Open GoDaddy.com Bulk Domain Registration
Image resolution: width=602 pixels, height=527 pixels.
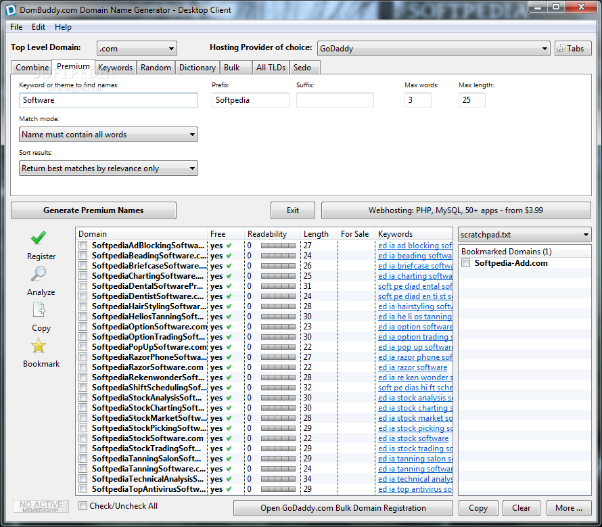tap(343, 508)
